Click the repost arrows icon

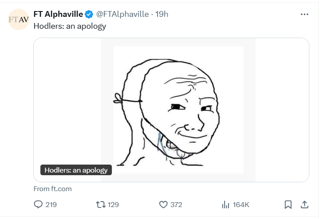click(100, 204)
